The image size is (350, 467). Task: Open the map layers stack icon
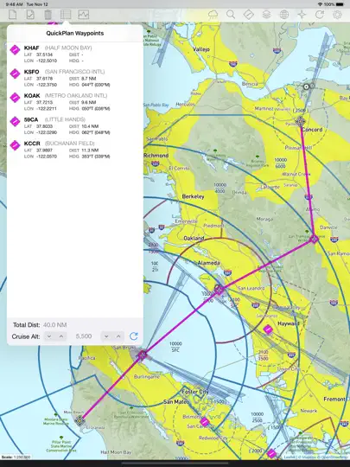[x=266, y=15]
